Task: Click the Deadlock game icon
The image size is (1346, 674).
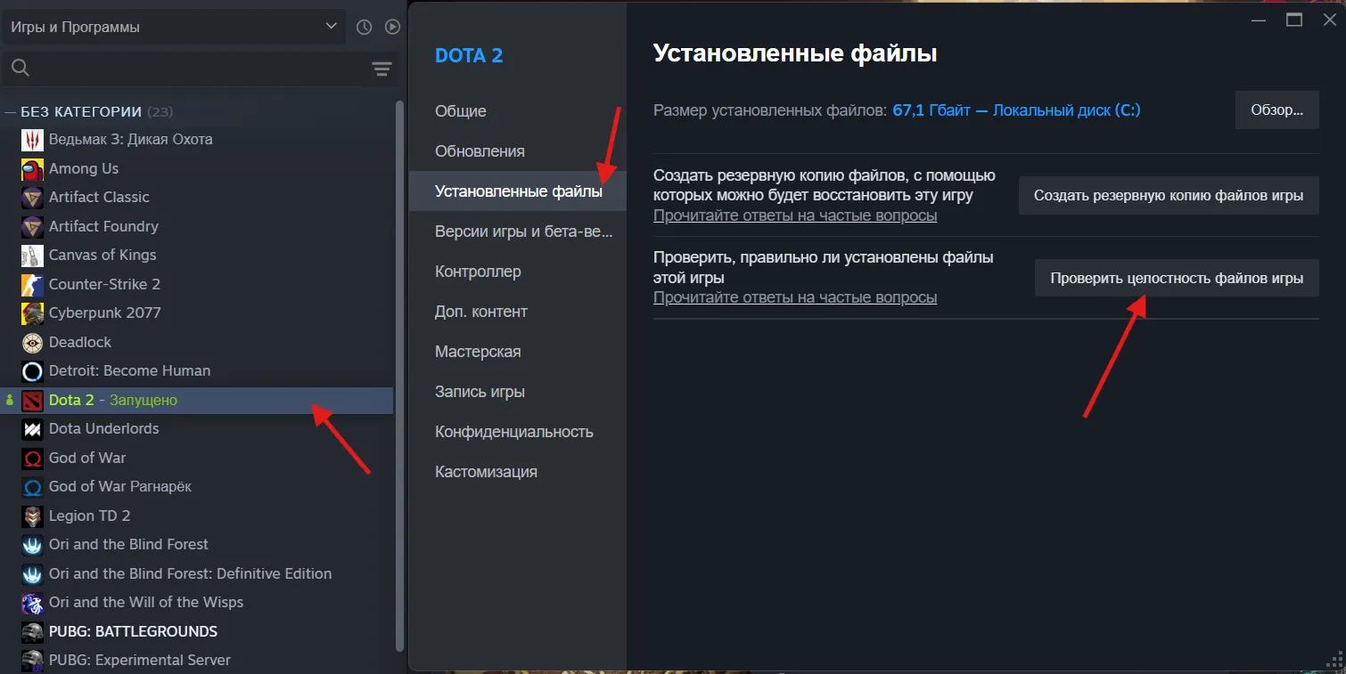Action: pos(29,342)
